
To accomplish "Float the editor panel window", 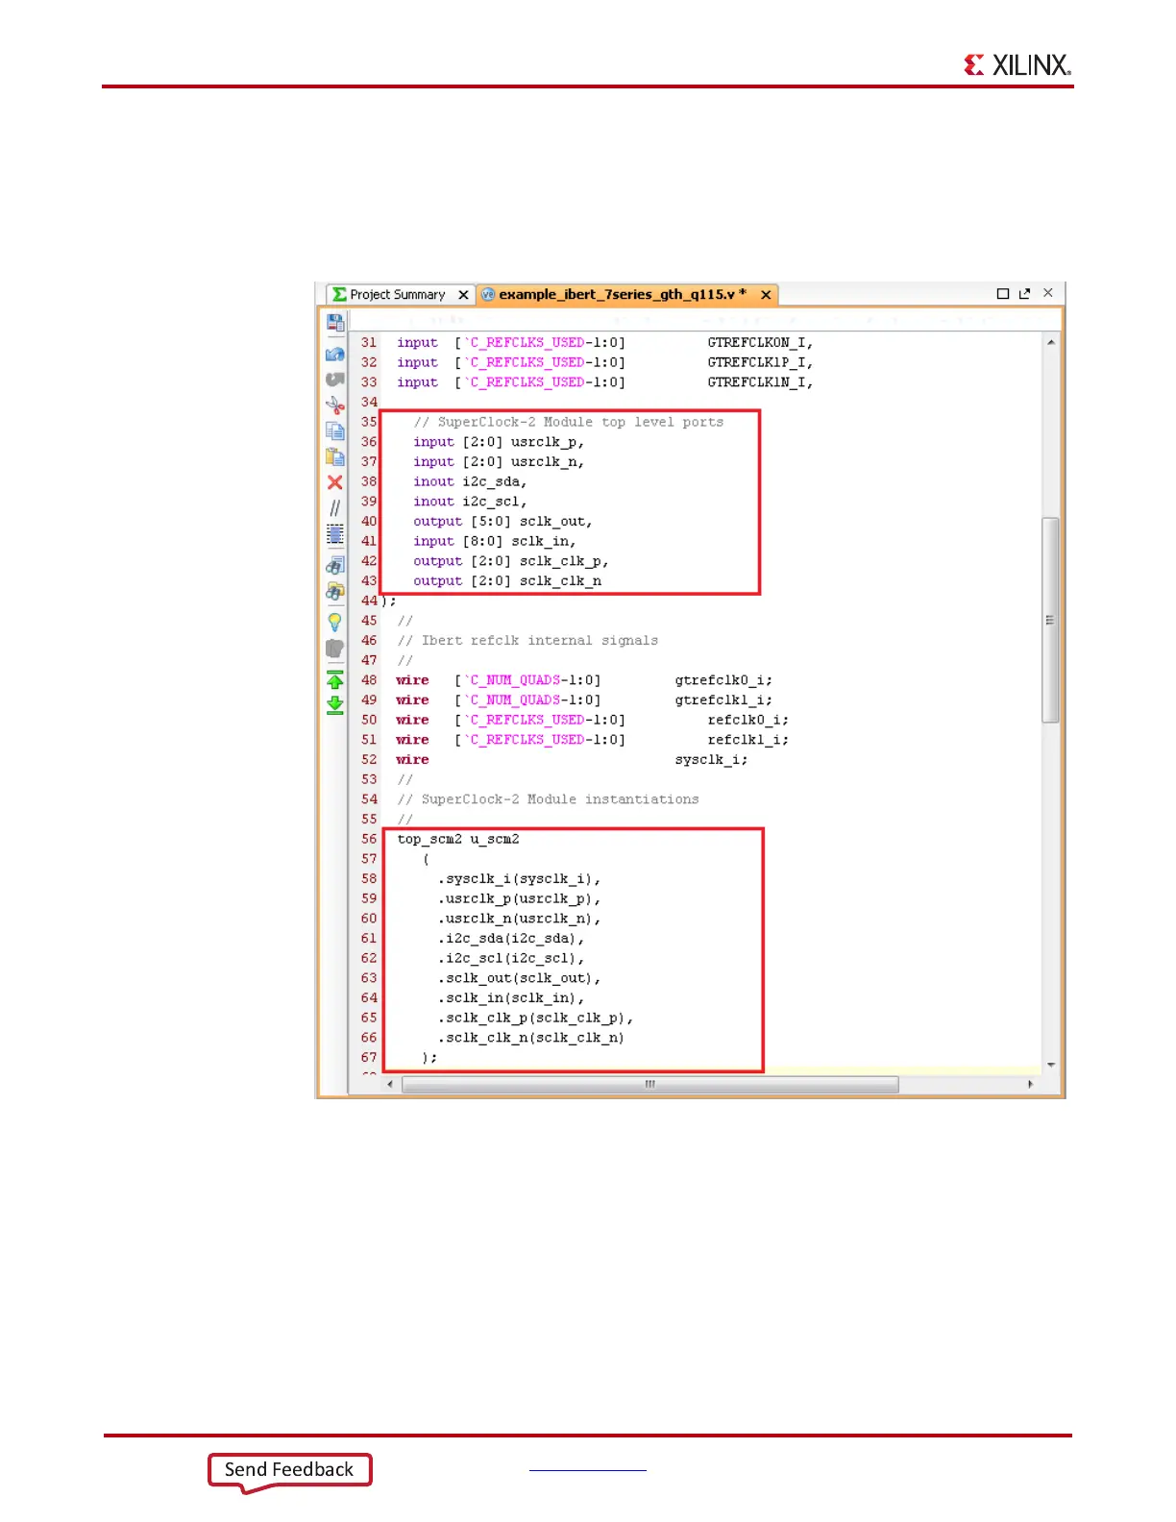I will click(1024, 293).
